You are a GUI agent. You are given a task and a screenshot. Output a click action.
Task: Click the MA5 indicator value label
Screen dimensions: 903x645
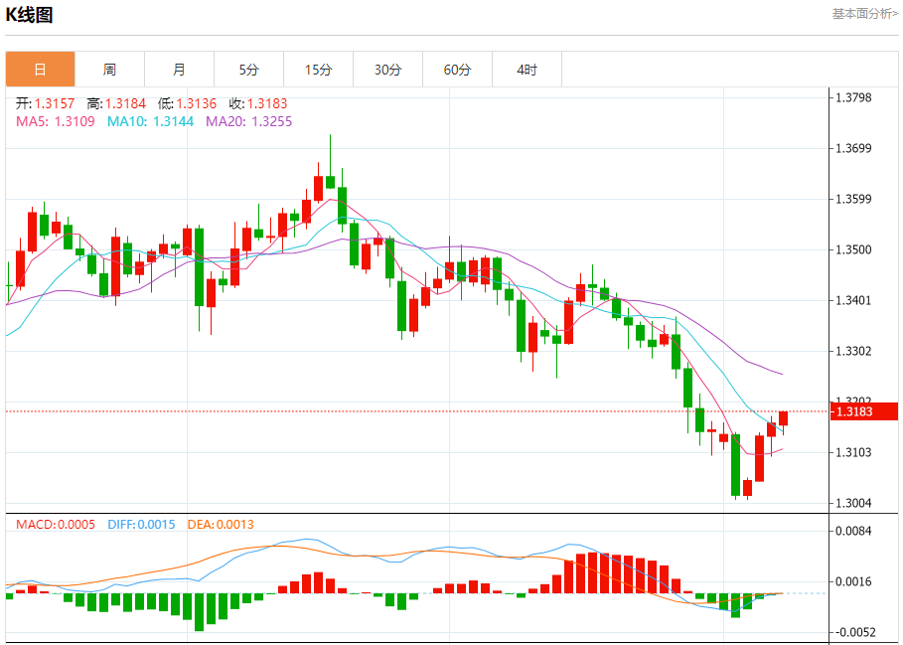(56, 121)
